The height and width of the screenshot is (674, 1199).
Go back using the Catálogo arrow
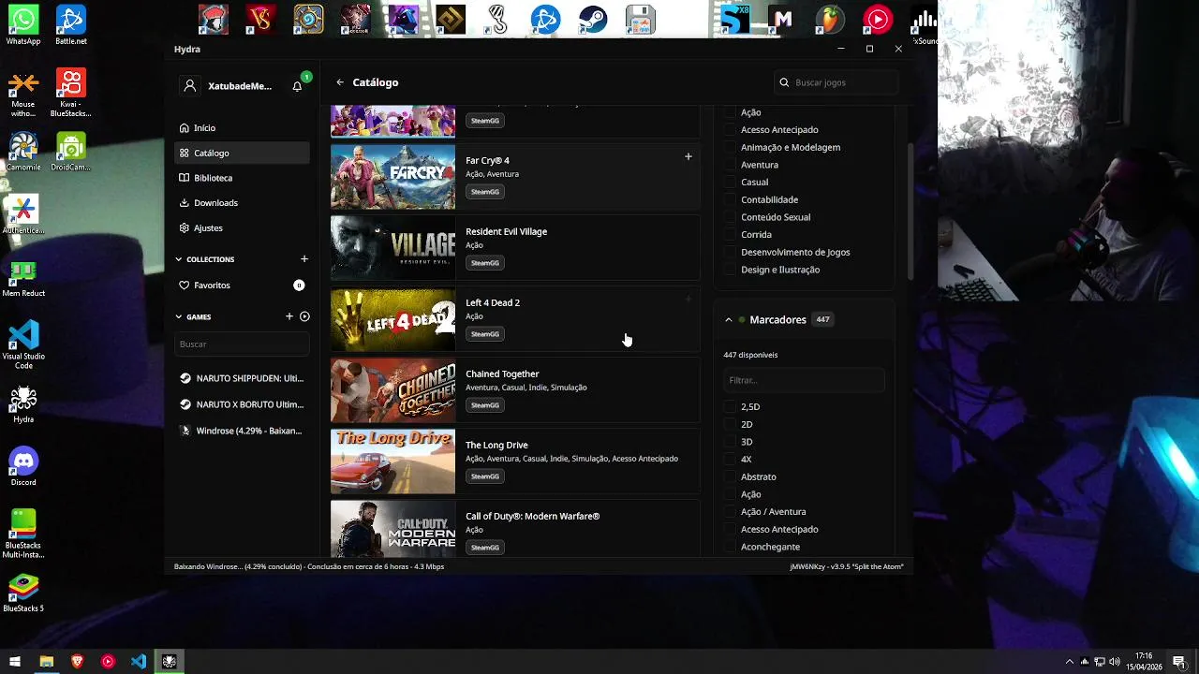point(340,82)
